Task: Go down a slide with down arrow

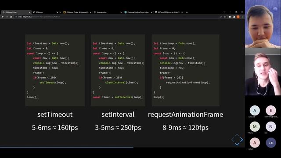Action: pos(237,144)
